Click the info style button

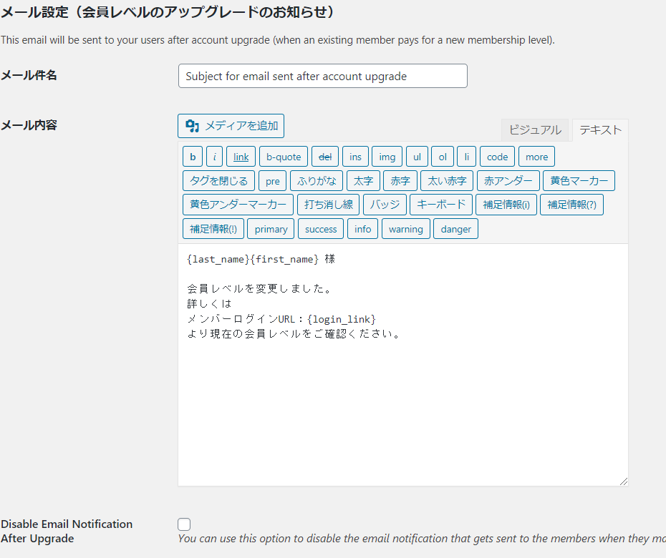click(x=363, y=229)
